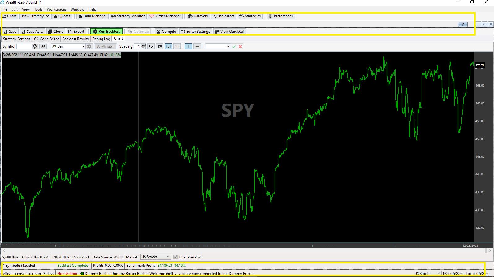The width and height of the screenshot is (494, 277).
Task: View the QuickRef documentation
Action: pos(229,32)
